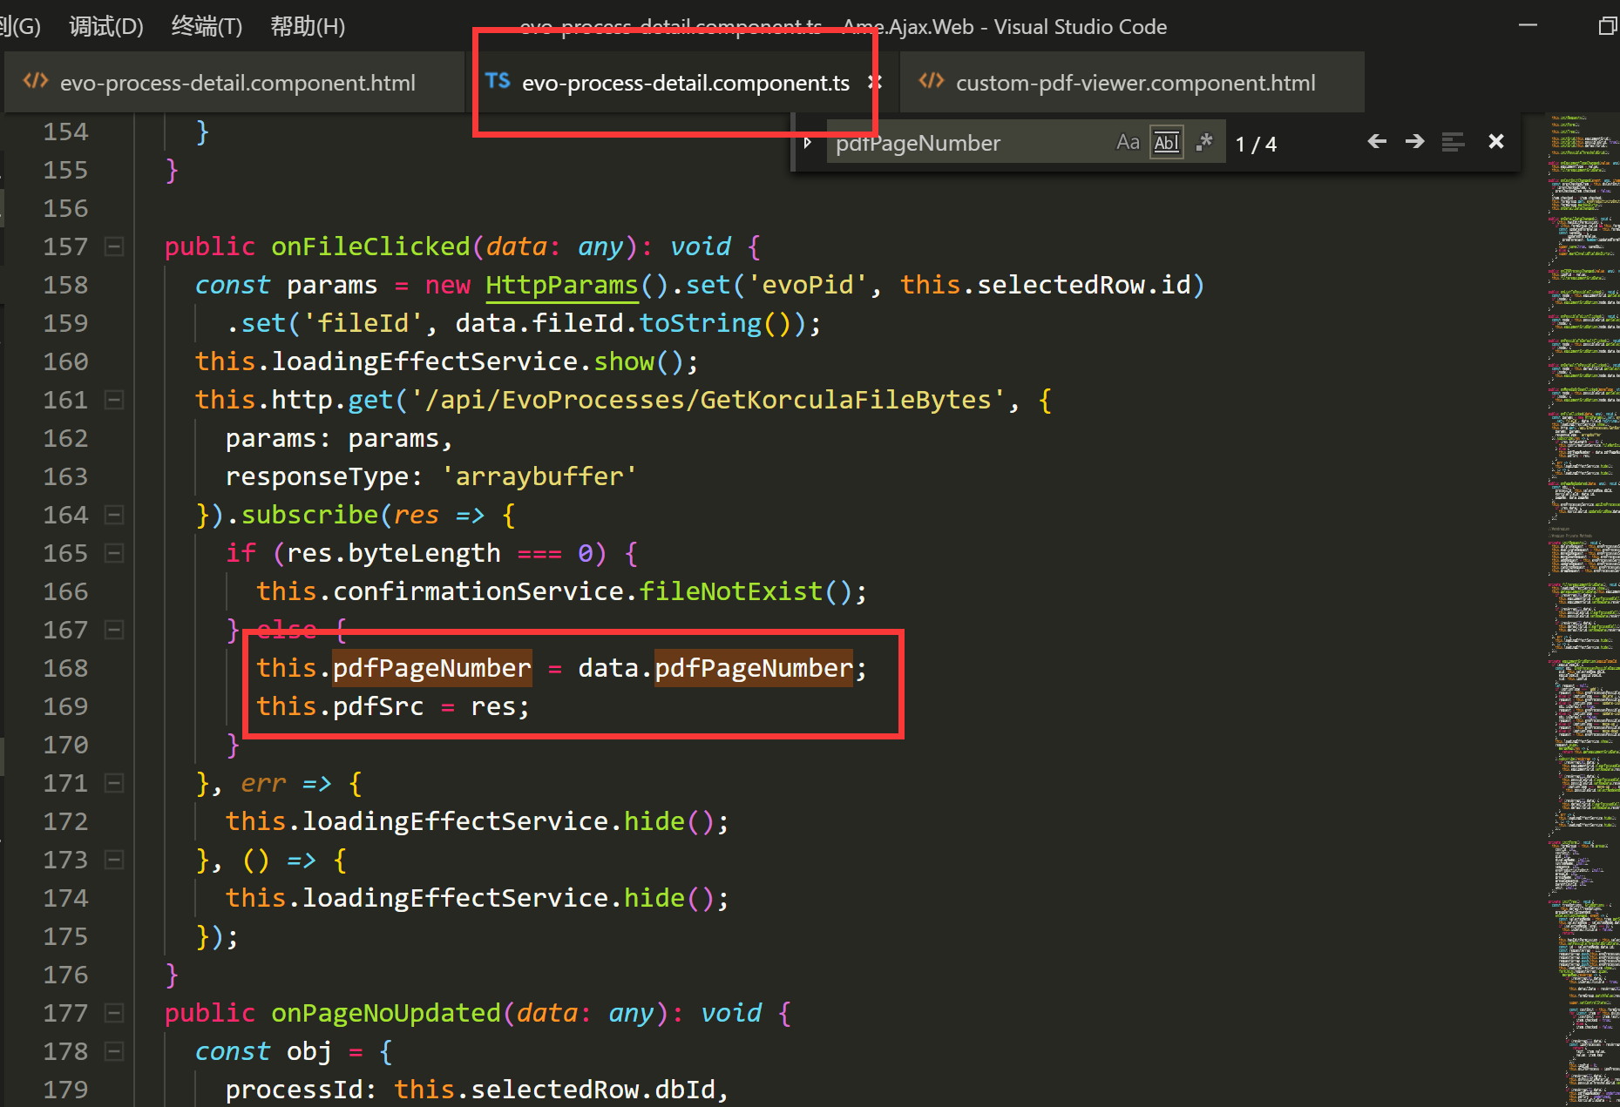Click the HTML icon on evo-process-detail.component.html tab
Image resolution: width=1620 pixels, height=1107 pixels.
(35, 81)
